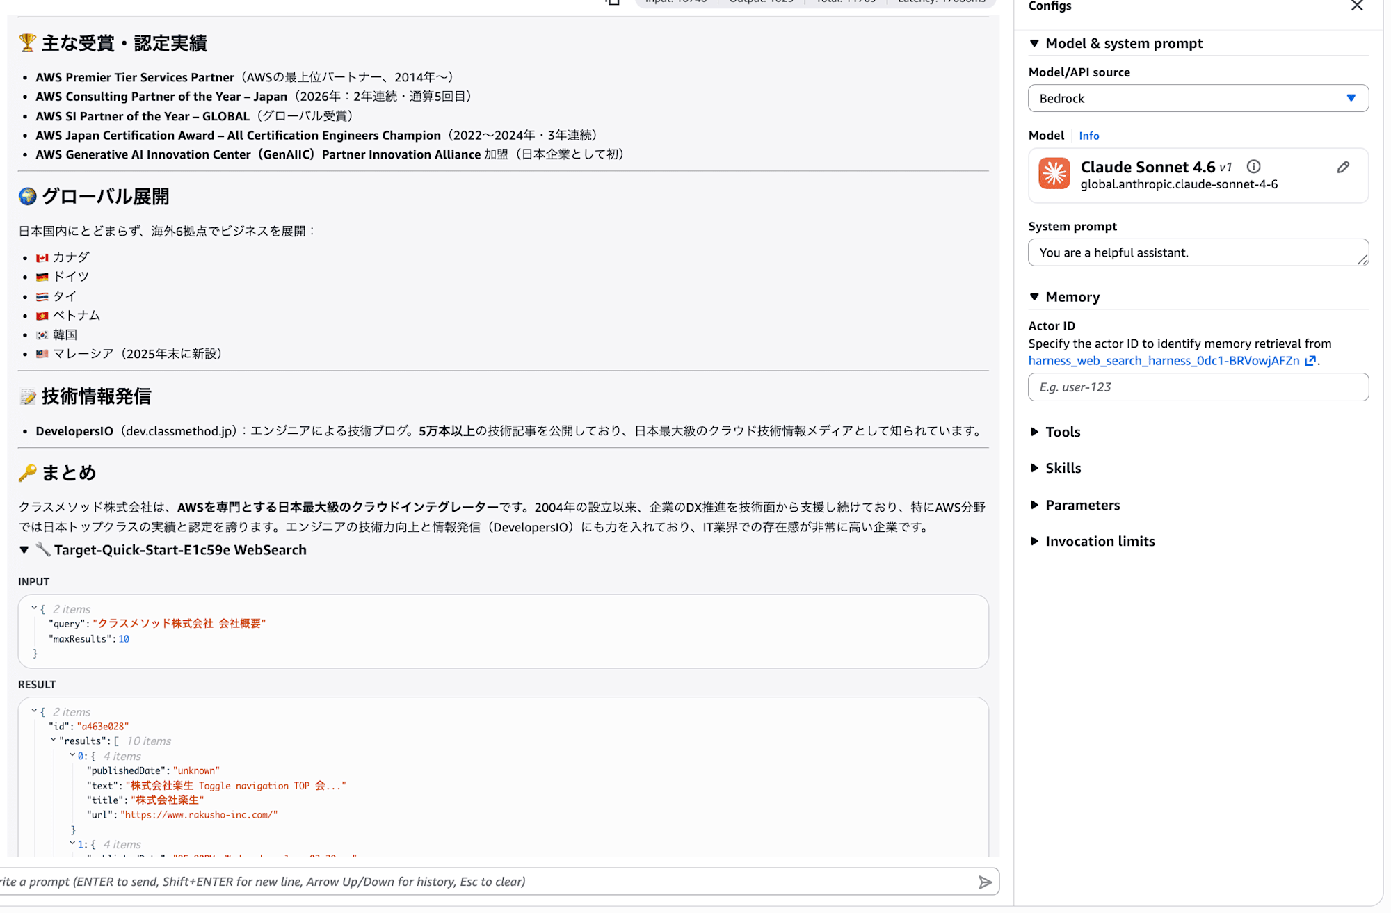
Task: Open the harness_web_search_harness memory link
Action: (x=1164, y=361)
